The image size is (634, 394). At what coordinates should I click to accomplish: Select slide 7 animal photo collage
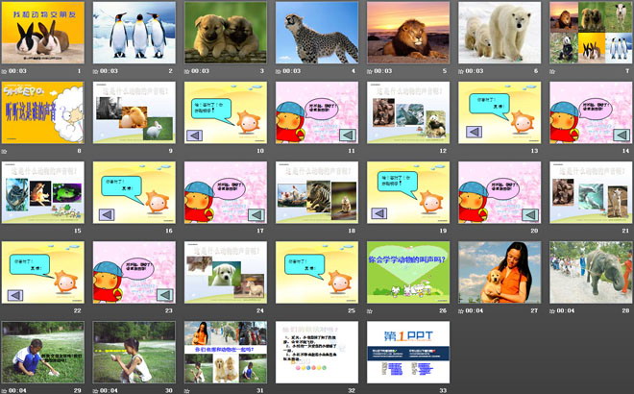tap(591, 33)
